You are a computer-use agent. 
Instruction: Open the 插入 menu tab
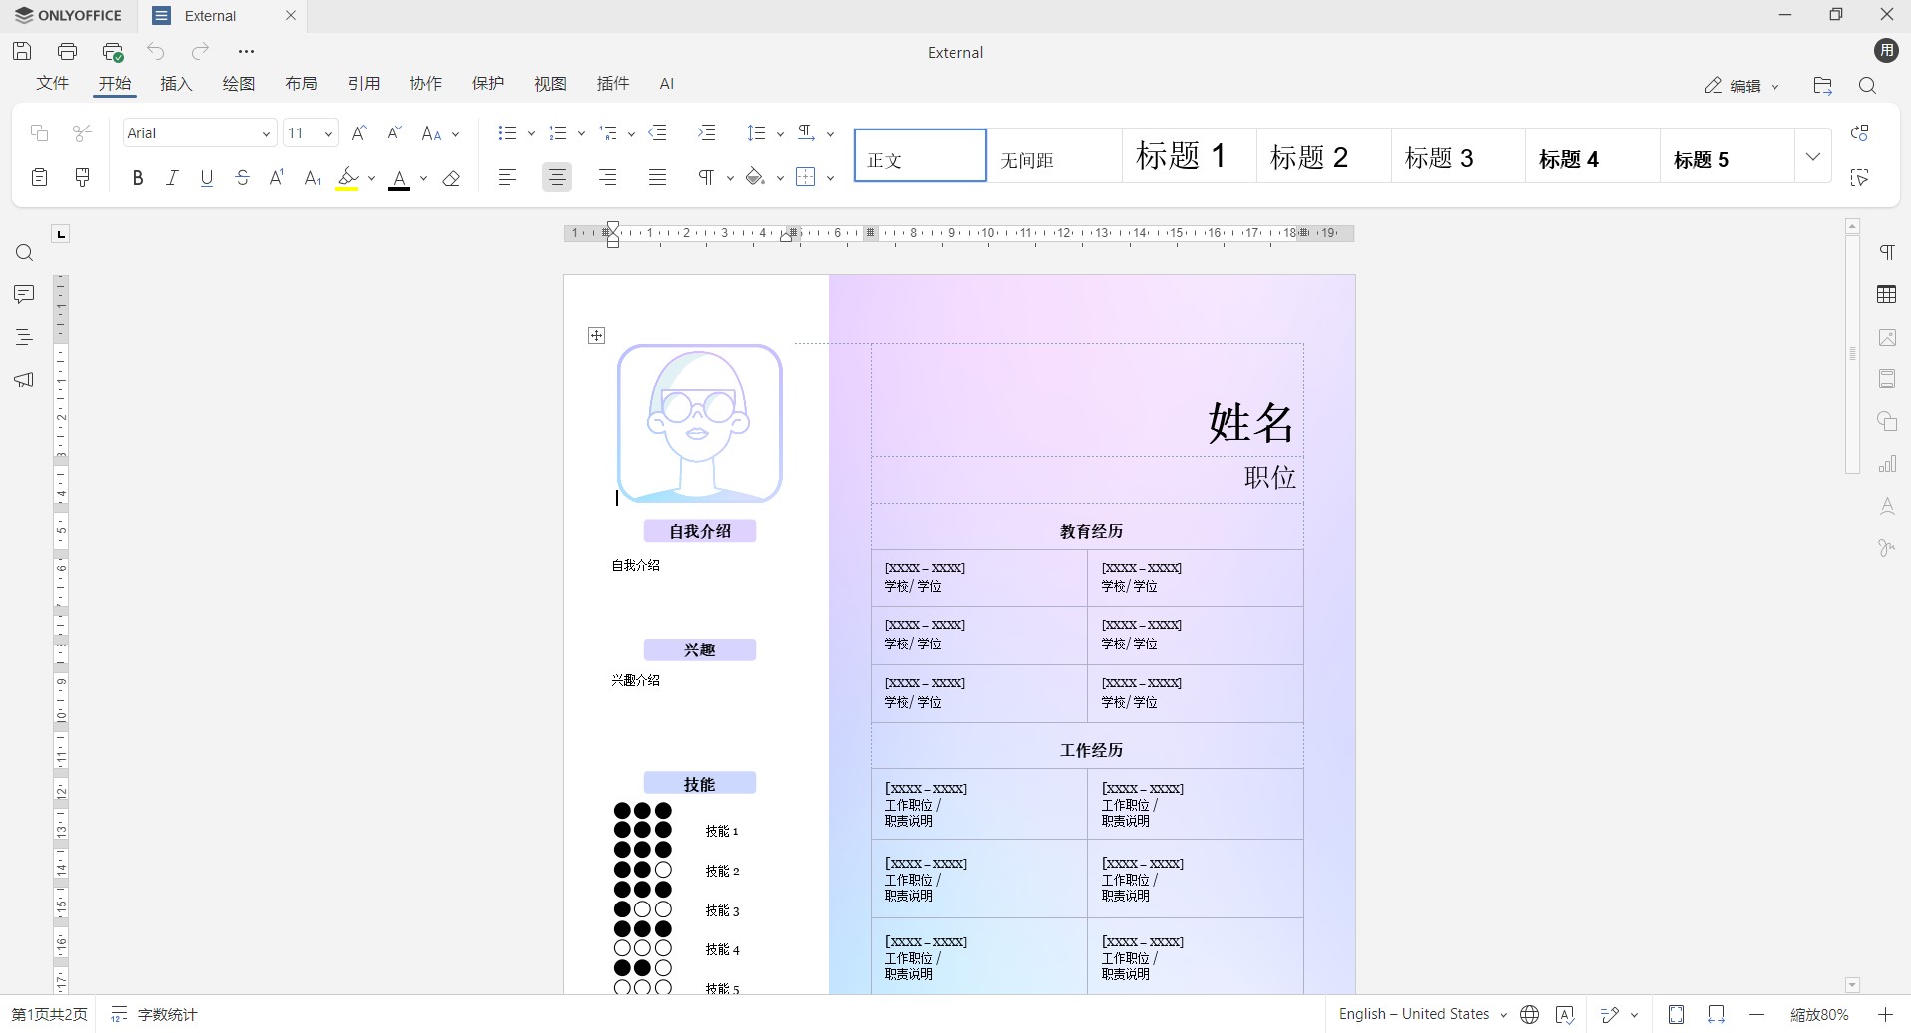click(x=176, y=84)
